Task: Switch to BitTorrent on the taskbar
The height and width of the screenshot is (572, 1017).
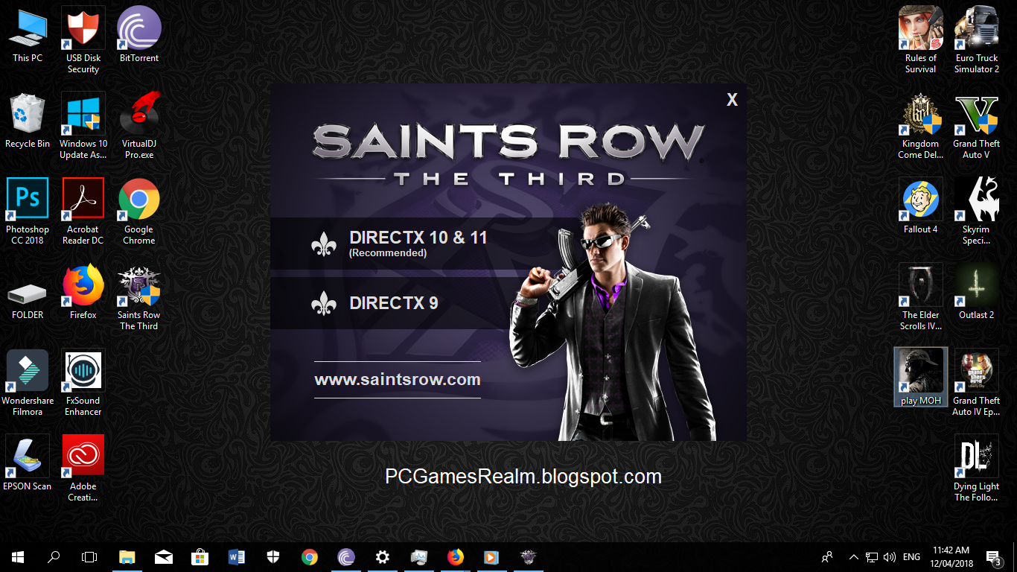Action: pyautogui.click(x=346, y=557)
